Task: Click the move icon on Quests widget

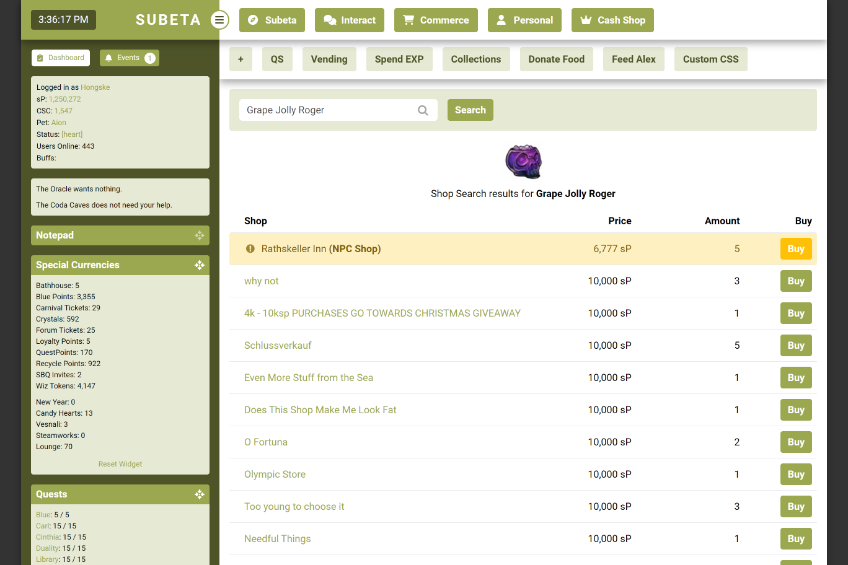Action: (x=200, y=494)
